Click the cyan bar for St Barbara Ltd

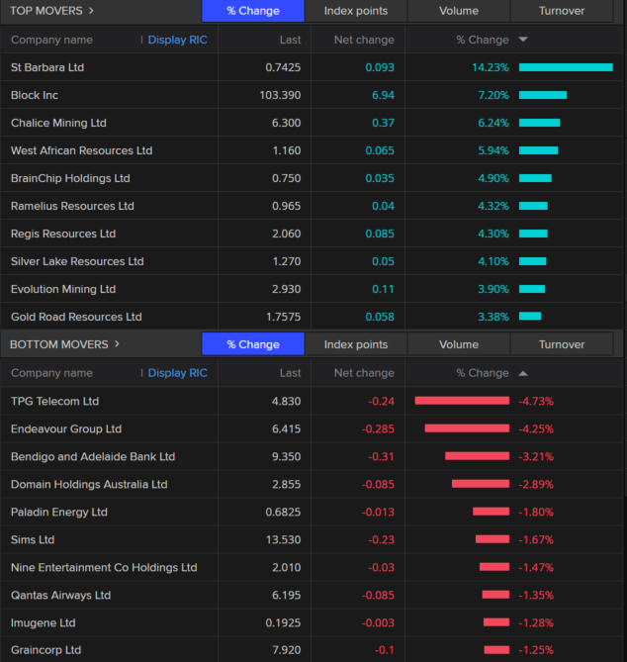(566, 67)
